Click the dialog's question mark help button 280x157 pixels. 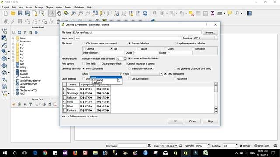tap(206, 24)
